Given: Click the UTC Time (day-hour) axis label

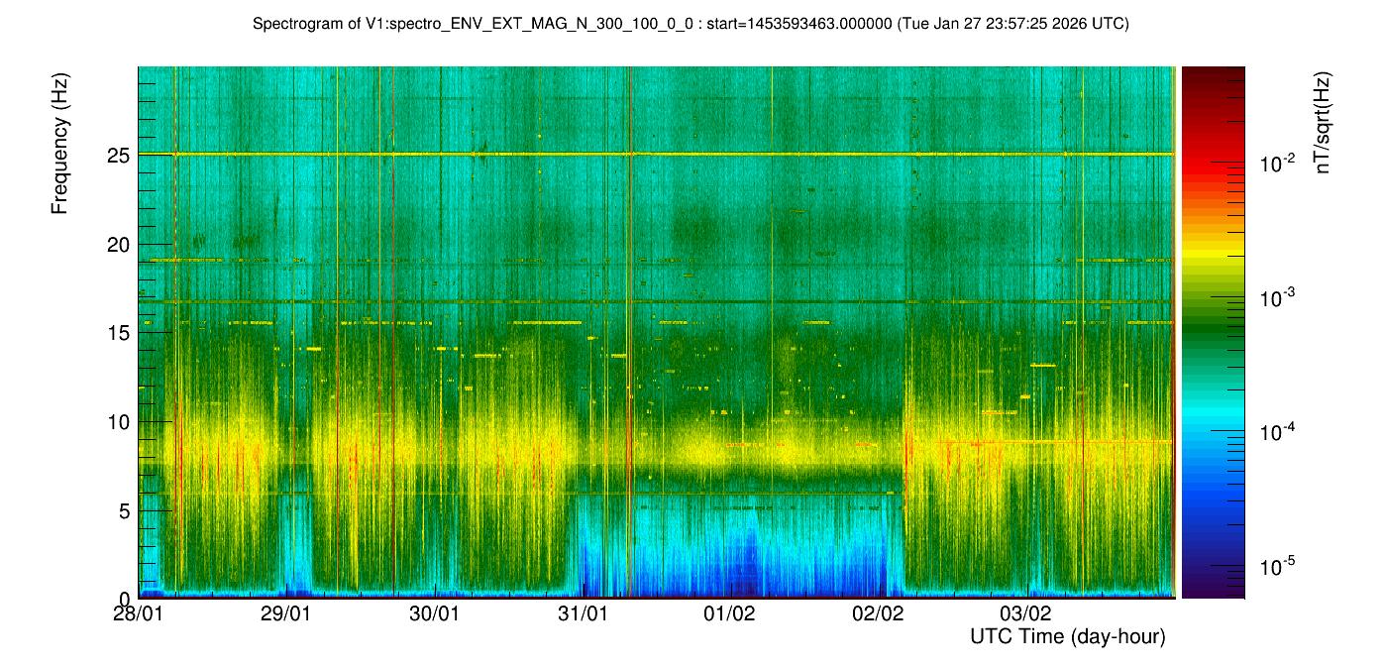Looking at the screenshot, I should (x=1067, y=636).
